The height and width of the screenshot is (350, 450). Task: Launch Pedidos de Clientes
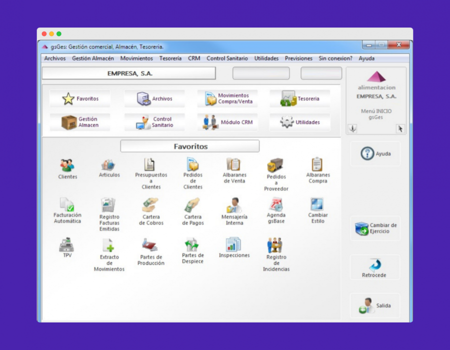coord(193,174)
